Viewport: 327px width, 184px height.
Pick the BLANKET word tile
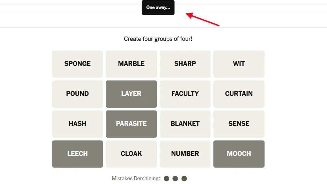185,124
